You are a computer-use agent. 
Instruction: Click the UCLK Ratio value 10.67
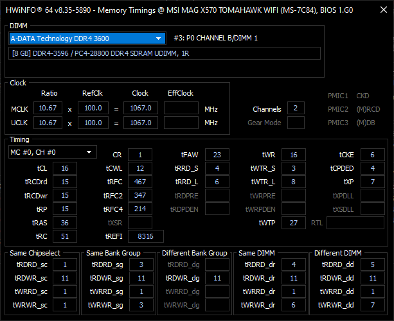pyautogui.click(x=48, y=123)
